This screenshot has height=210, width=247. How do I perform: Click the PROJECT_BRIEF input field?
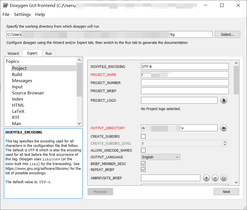(185, 91)
